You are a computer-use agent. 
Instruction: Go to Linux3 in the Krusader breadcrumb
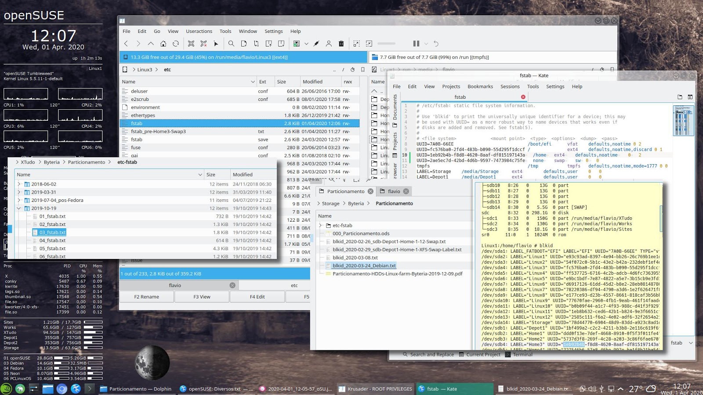tap(145, 69)
